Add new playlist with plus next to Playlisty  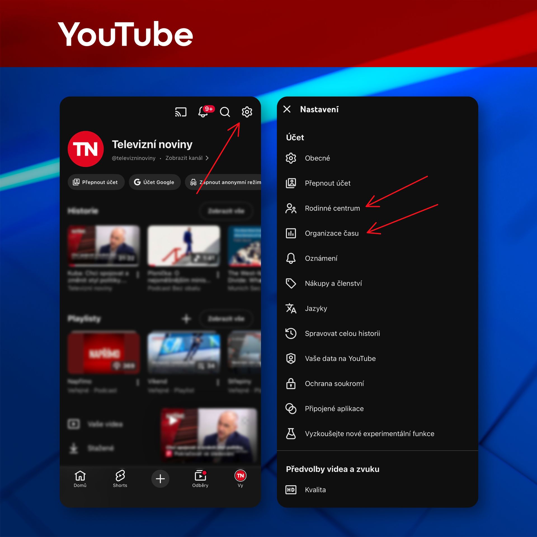[186, 319]
